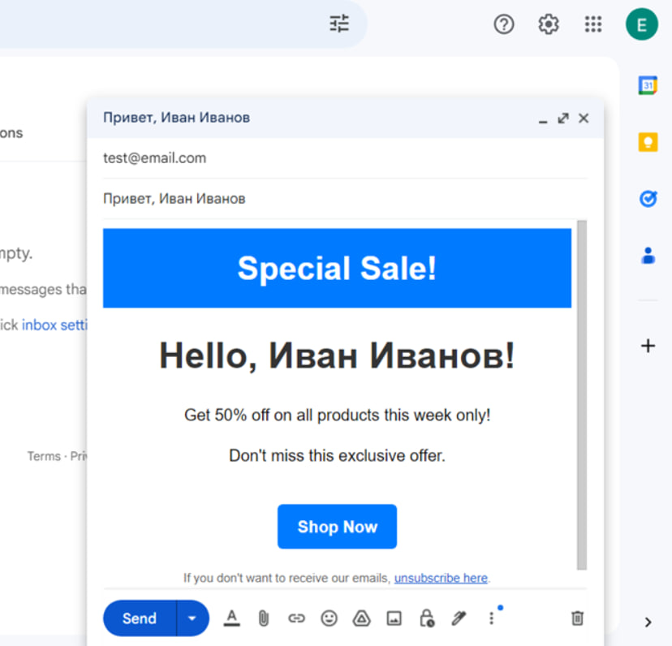The image size is (672, 646).
Task: Attach files with the paperclip icon
Action: coord(264,618)
